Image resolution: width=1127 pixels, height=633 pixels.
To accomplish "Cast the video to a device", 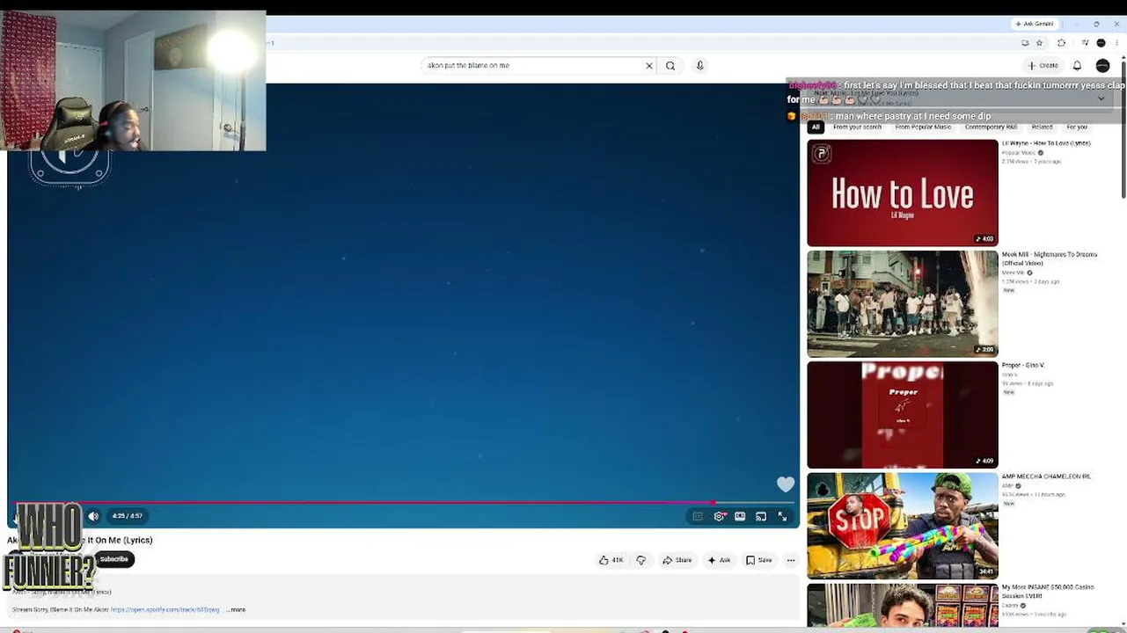I will coord(761,516).
